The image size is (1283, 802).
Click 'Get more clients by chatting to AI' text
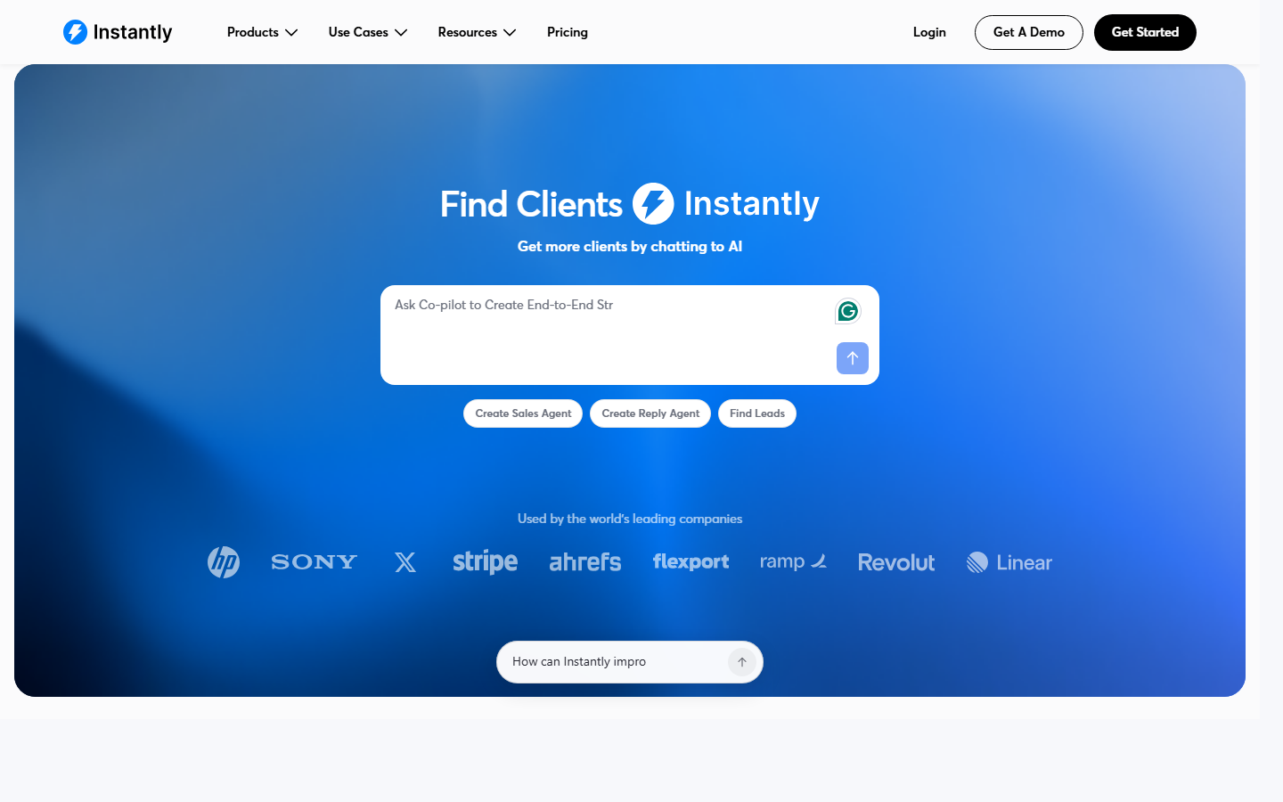[630, 247]
